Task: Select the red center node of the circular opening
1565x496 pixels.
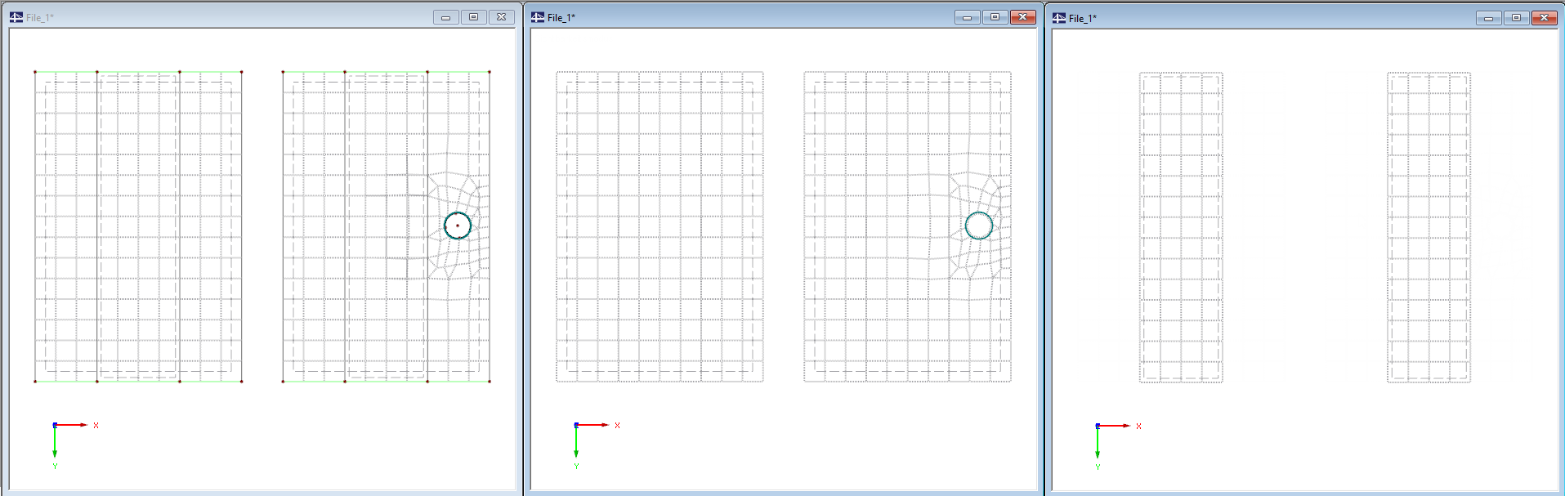Action: point(458,226)
